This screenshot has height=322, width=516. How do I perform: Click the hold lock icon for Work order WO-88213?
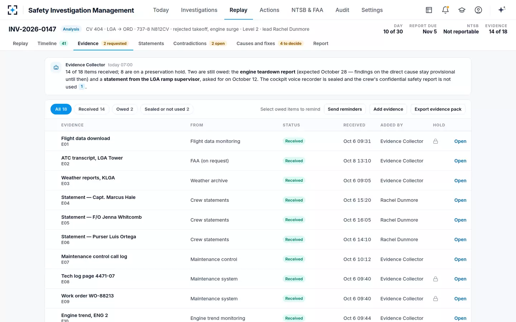tap(435, 299)
